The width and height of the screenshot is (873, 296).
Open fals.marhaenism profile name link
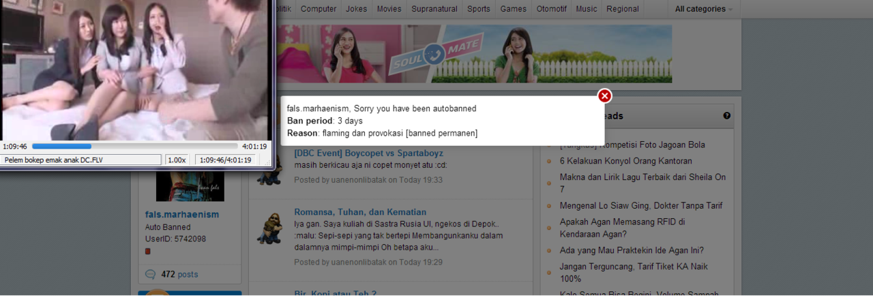tap(182, 214)
